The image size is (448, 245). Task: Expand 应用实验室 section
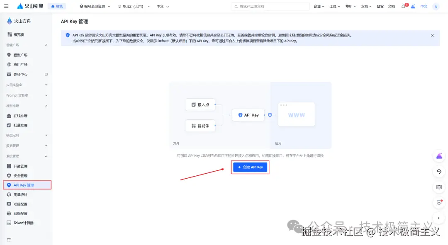coord(27,85)
